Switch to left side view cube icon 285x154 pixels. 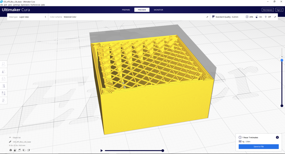24,150
